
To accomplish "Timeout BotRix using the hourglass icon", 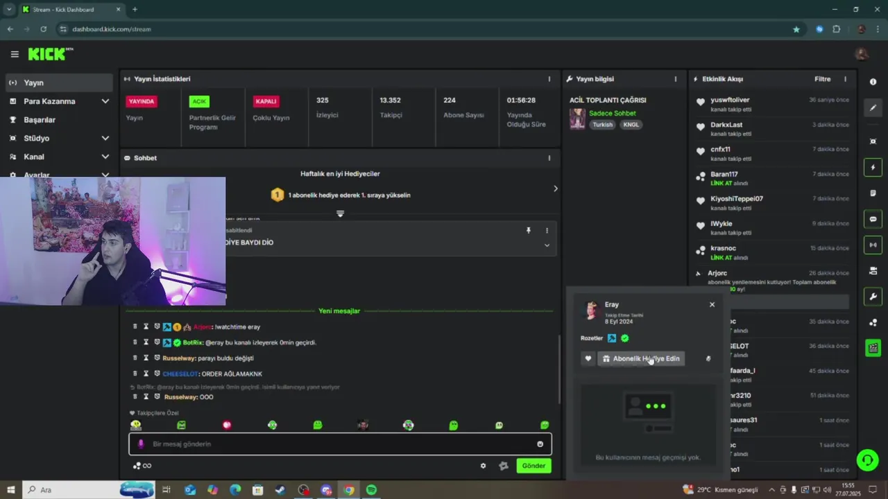I will 146,342.
